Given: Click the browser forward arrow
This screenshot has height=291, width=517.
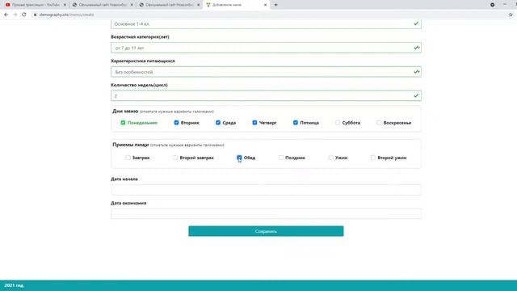Looking at the screenshot, I should point(15,15).
